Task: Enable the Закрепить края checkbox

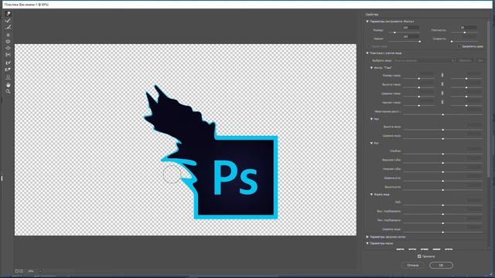Action: [459, 46]
